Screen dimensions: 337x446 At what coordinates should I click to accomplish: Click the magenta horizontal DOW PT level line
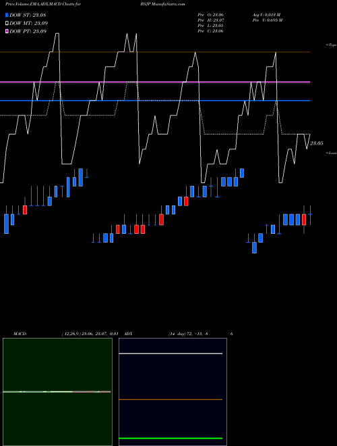coord(155,82)
